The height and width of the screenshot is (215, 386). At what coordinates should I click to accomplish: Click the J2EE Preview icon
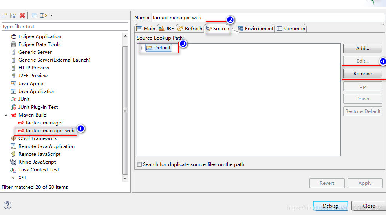(x=13, y=76)
